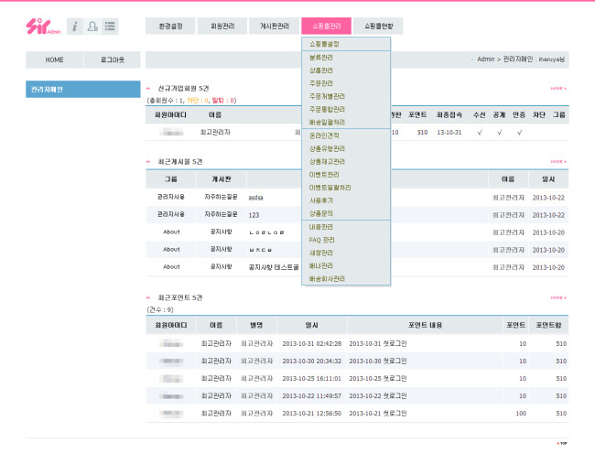The width and height of the screenshot is (595, 453).
Task: Choose 상품관리 in the shopping menu
Action: point(322,70)
